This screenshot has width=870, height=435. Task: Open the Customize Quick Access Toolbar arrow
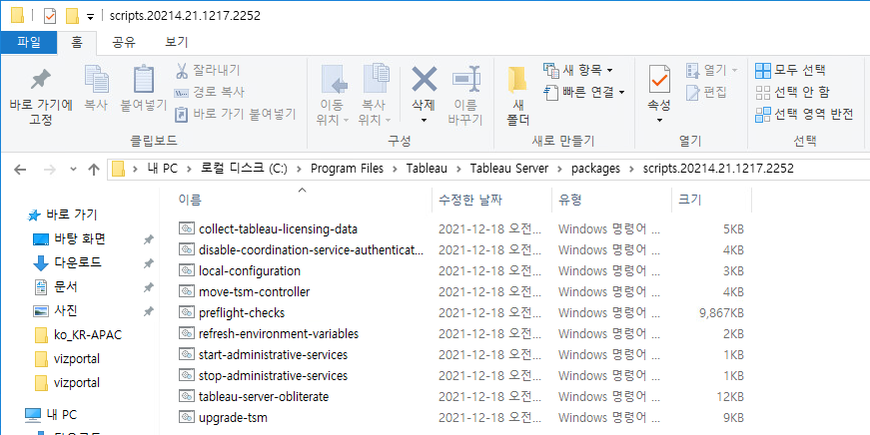pos(91,17)
